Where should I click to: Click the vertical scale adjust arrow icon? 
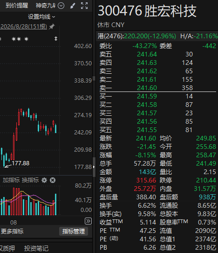point(56,39)
